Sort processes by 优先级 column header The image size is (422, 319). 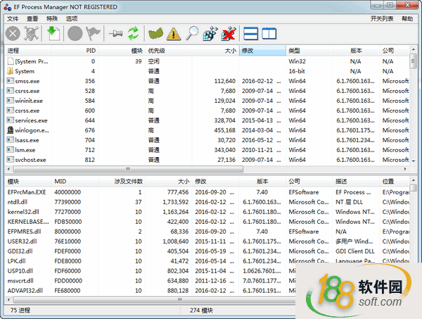click(x=157, y=51)
